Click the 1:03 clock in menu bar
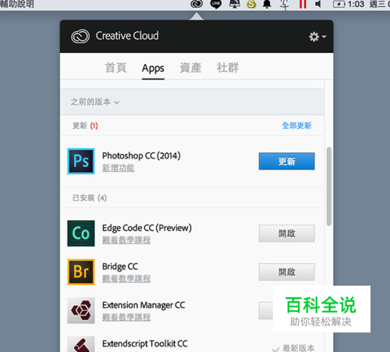The image size is (390, 352). pos(356,4)
